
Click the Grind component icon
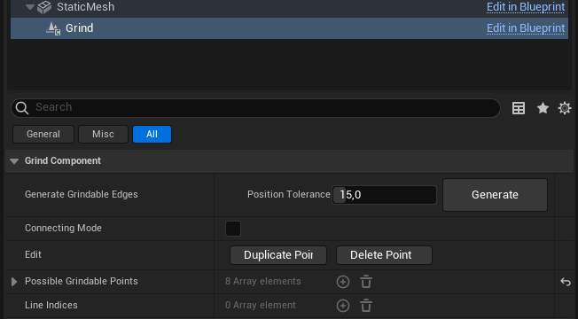[x=53, y=28]
